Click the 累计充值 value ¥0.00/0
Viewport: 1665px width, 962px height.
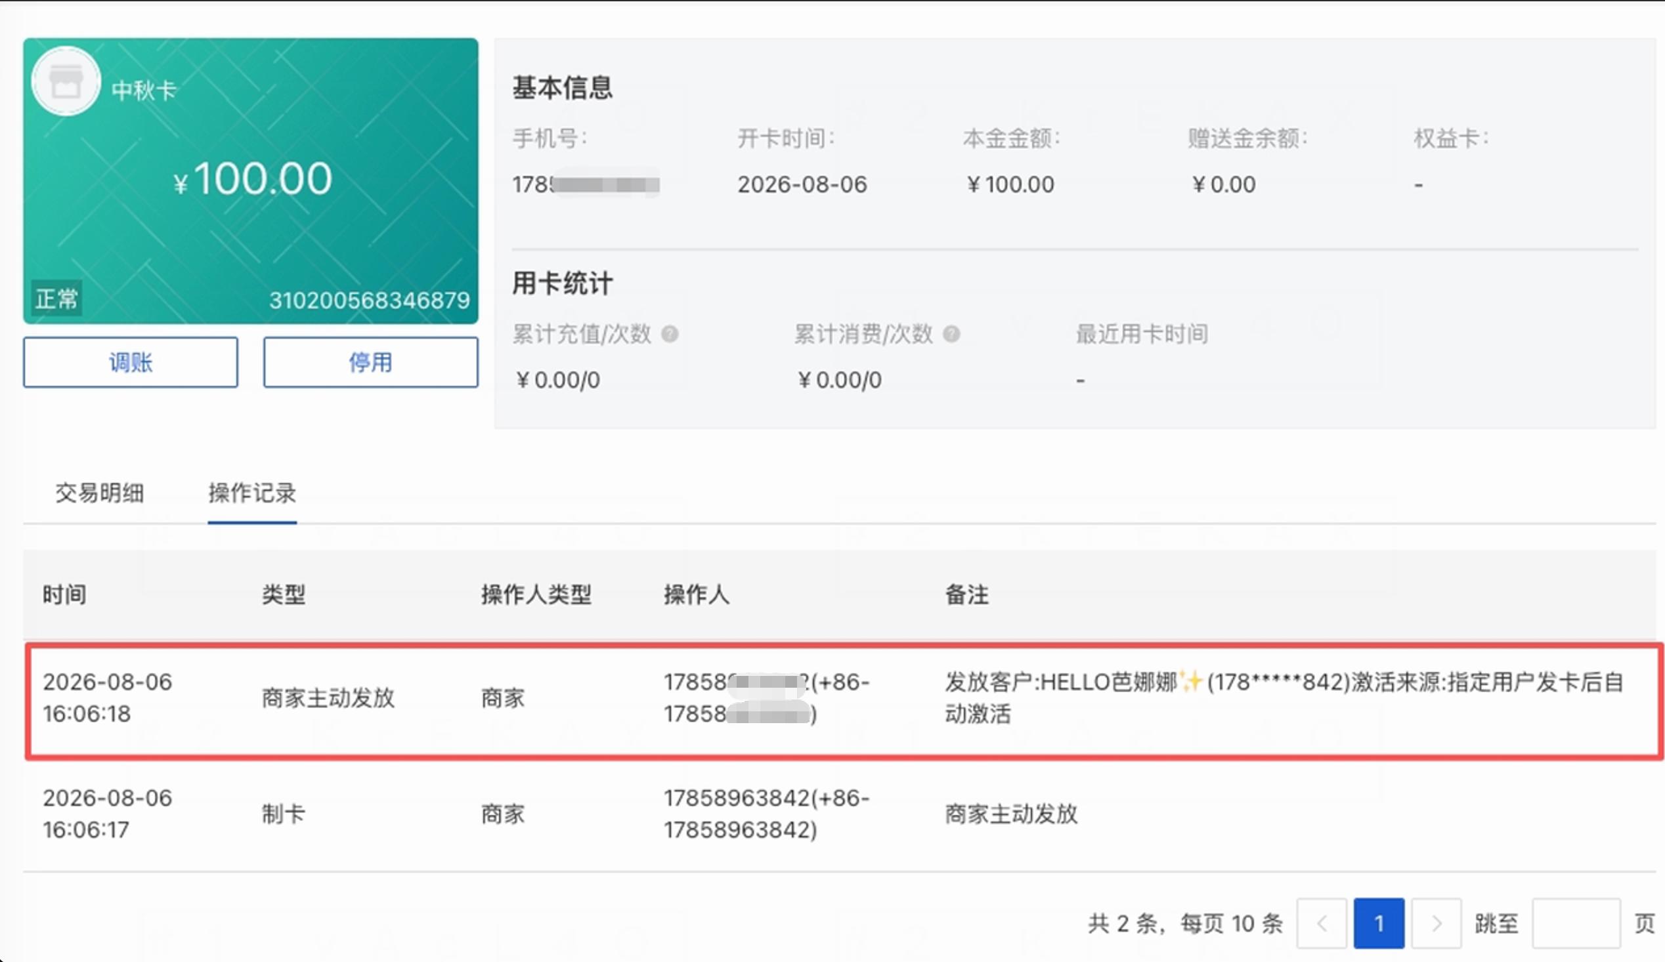click(x=557, y=380)
